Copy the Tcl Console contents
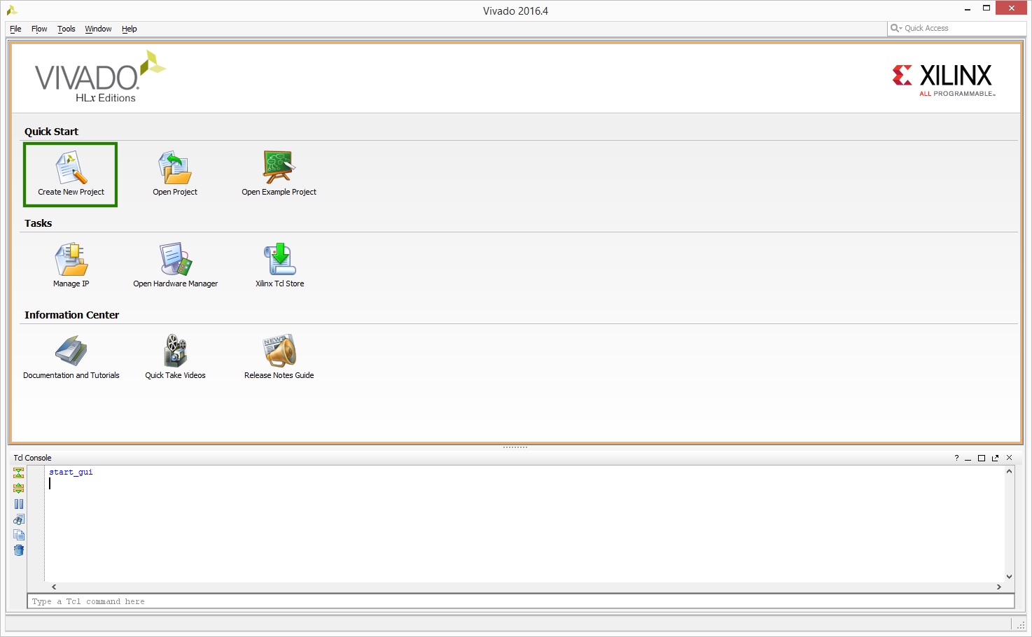Image resolution: width=1032 pixels, height=637 pixels. pos(19,535)
